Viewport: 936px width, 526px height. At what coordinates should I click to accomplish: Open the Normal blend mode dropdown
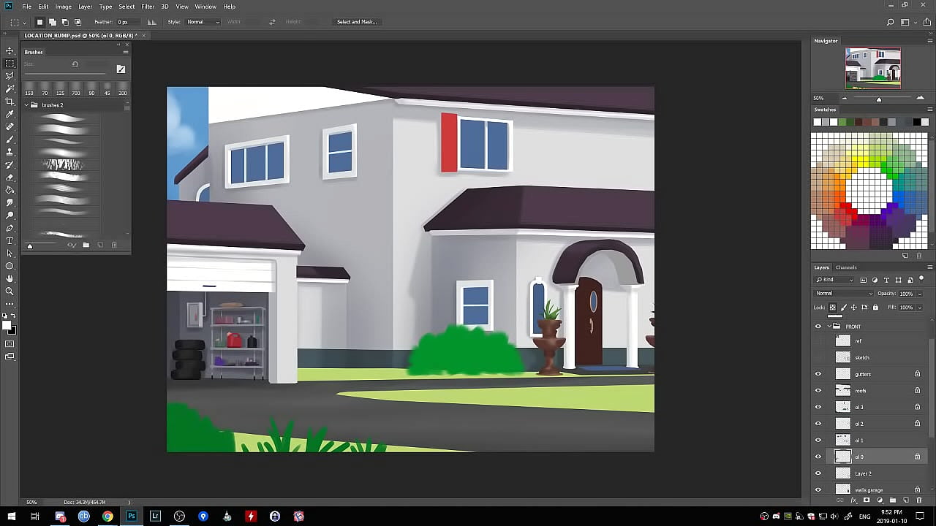pos(843,294)
